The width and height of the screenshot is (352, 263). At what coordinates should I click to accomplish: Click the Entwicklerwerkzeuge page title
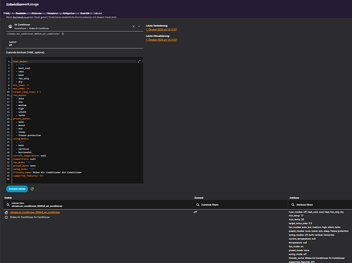pyautogui.click(x=23, y=4)
